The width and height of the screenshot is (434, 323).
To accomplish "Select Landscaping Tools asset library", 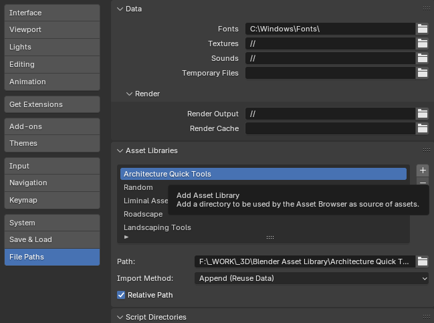I will coord(157,227).
